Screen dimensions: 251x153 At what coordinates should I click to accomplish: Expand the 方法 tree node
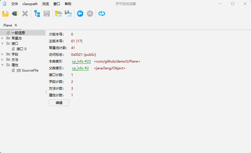click(3, 59)
